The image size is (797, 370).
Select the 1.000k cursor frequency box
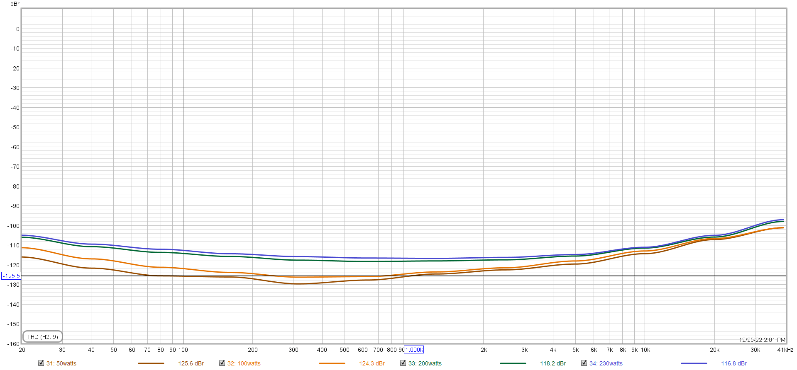pyautogui.click(x=414, y=350)
